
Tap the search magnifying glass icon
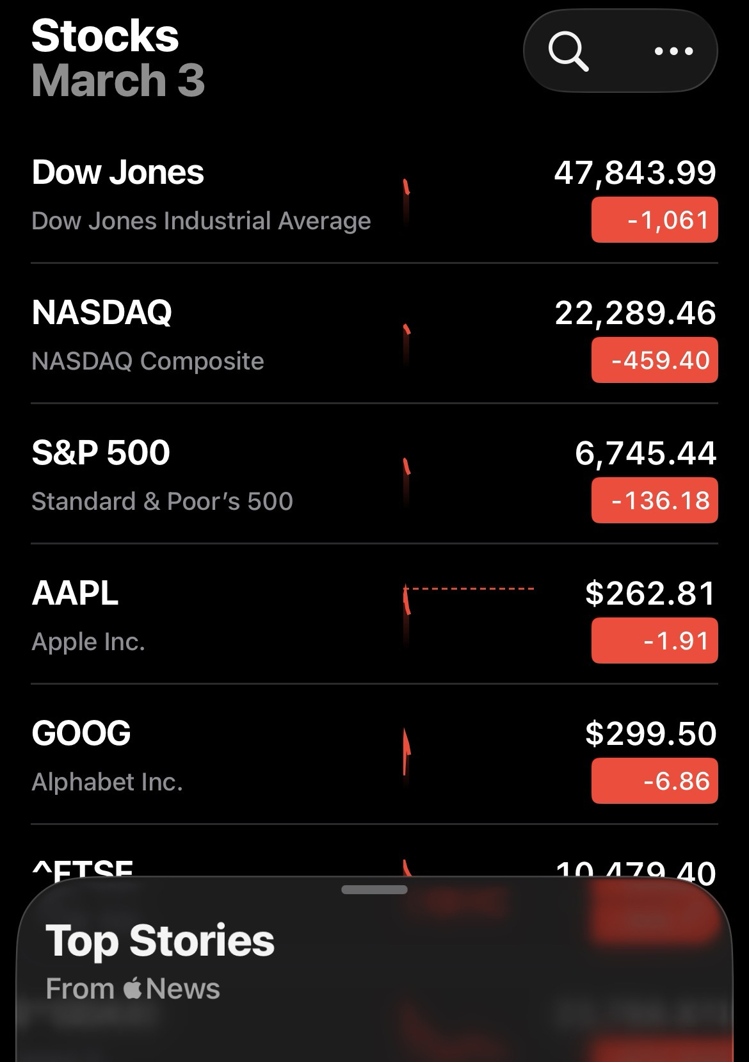point(568,51)
